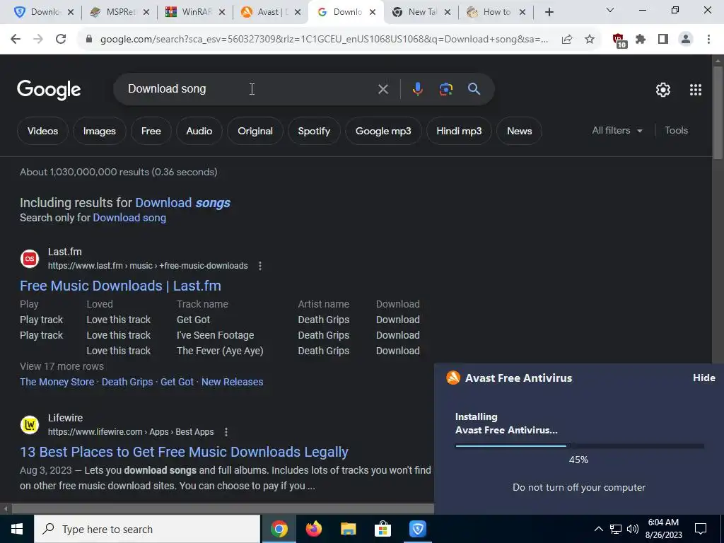The width and height of the screenshot is (724, 543).
Task: Expand View 17 more rows
Action: point(62,367)
